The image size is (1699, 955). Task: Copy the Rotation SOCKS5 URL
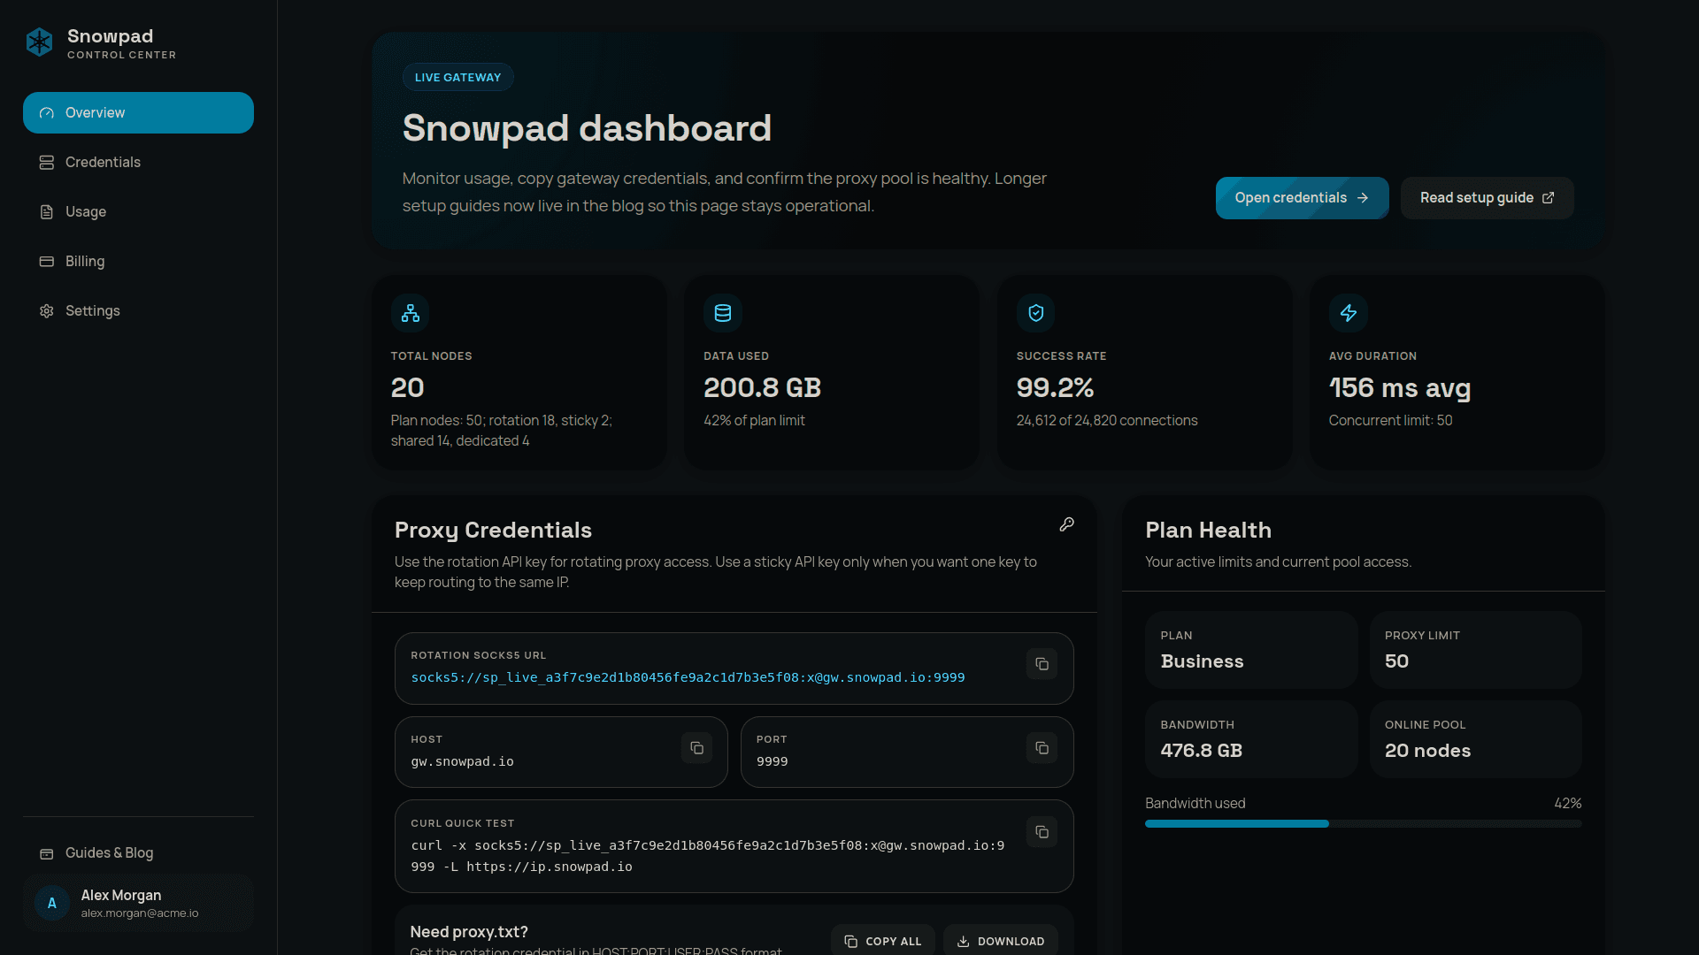tap(1042, 664)
